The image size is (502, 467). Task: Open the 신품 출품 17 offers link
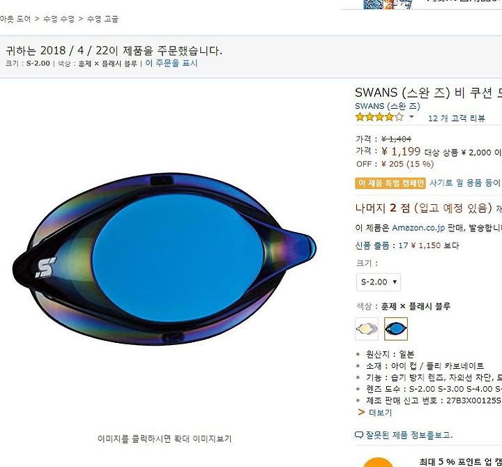(x=407, y=245)
